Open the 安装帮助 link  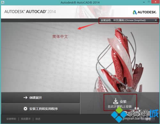click(x=11, y=119)
